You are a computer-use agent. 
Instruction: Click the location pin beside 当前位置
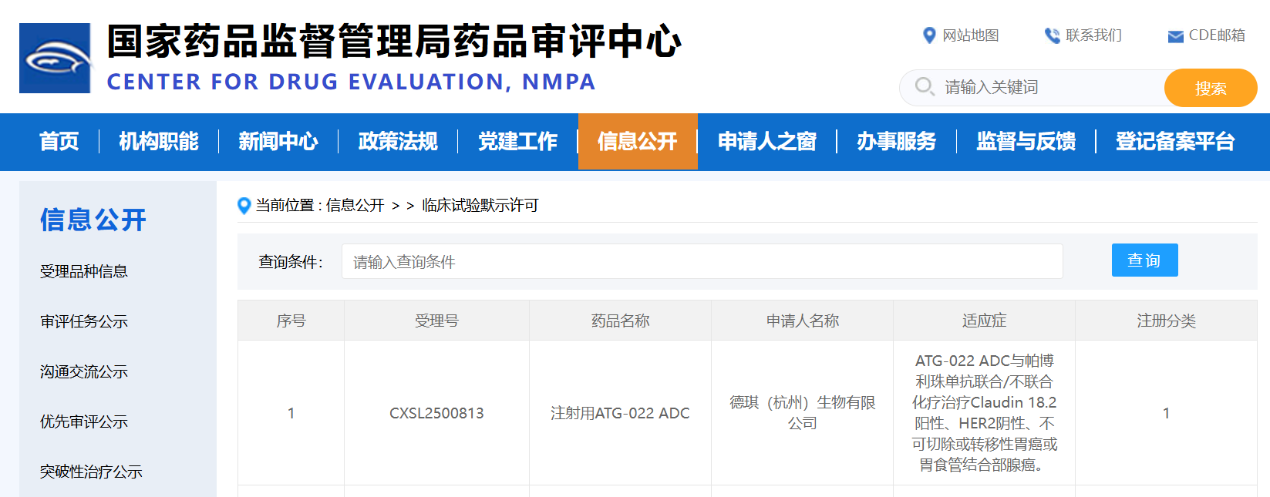pos(244,206)
